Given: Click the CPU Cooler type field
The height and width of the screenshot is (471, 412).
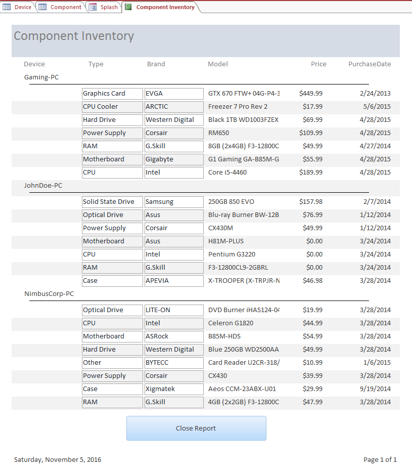Looking at the screenshot, I should 112,107.
